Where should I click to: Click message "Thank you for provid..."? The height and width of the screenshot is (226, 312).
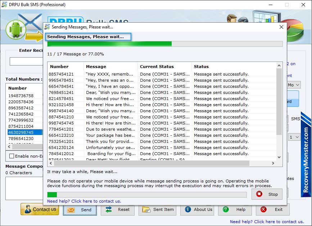(x=110, y=141)
